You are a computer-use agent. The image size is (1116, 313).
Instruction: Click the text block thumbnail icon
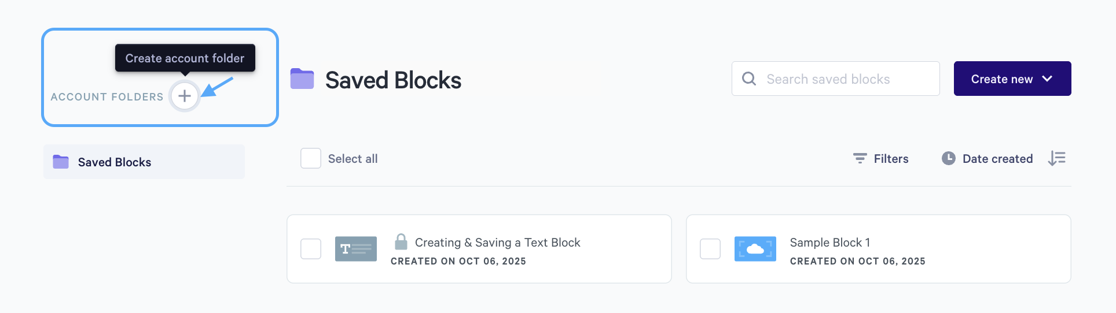coord(355,249)
